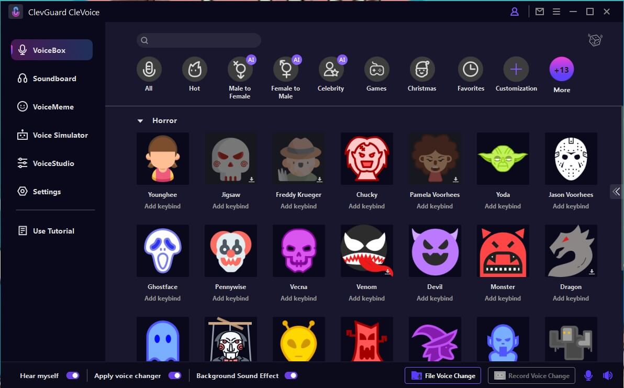Screen dimensions: 624x388
Task: Choose the Chucky voice
Action: pos(367,158)
